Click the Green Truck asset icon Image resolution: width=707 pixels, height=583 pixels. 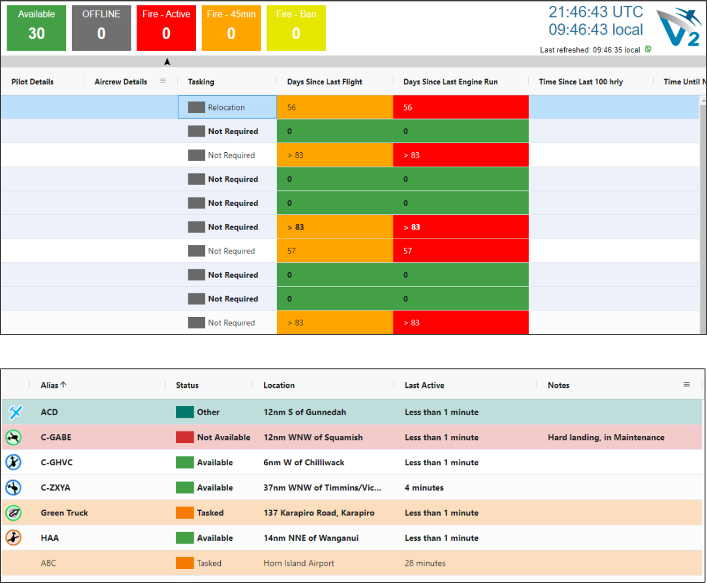pos(13,512)
